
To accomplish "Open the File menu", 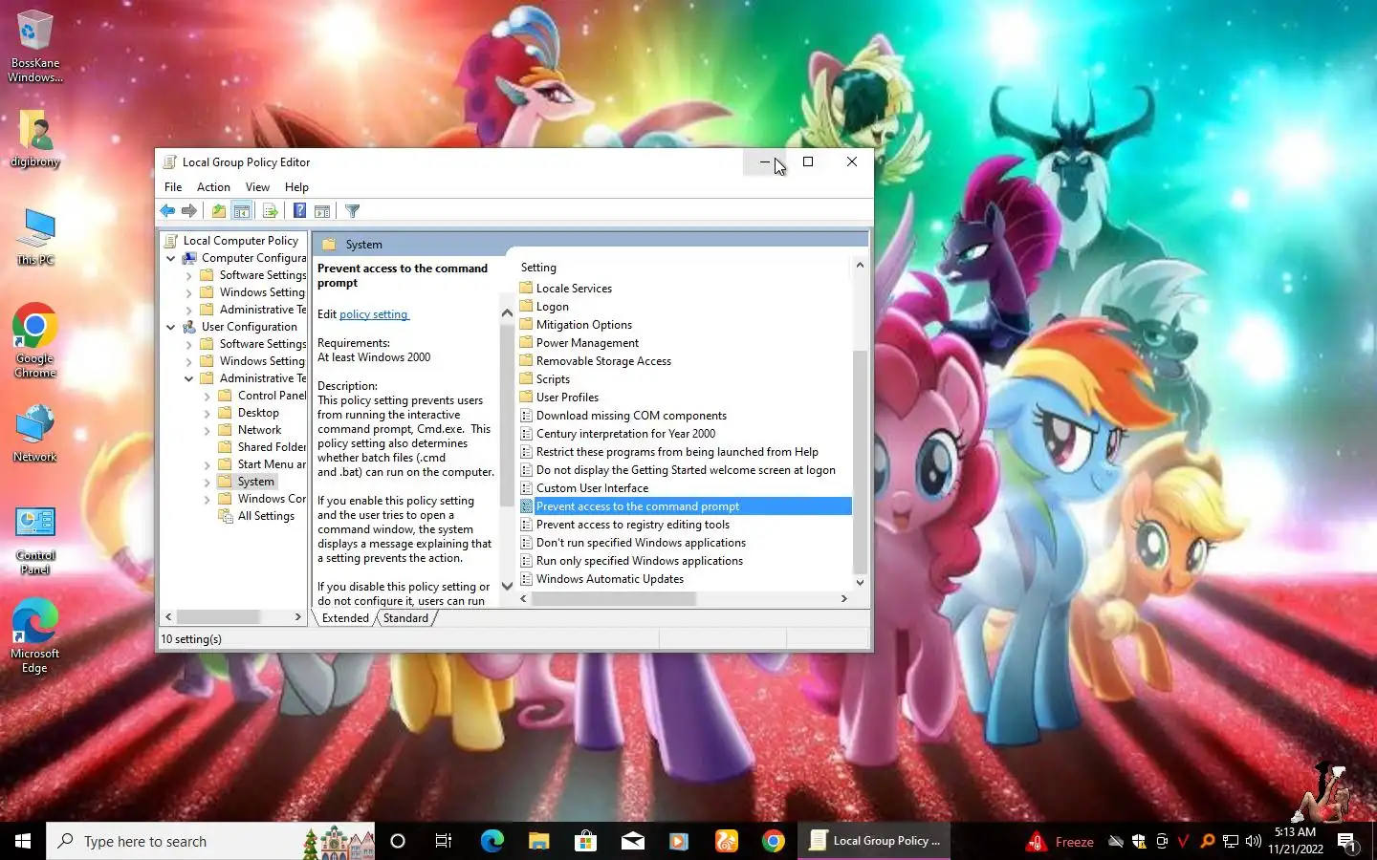I will (x=173, y=187).
